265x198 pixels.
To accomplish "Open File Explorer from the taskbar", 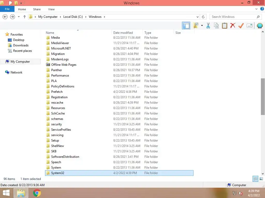I will click(x=21, y=193).
